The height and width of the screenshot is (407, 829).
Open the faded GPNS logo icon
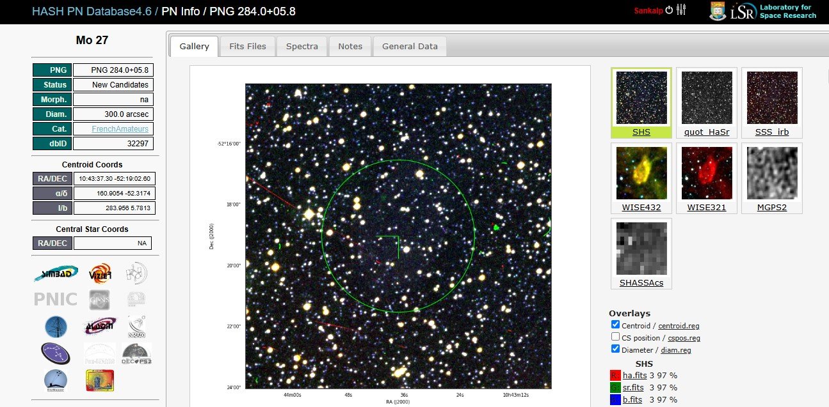click(x=101, y=299)
